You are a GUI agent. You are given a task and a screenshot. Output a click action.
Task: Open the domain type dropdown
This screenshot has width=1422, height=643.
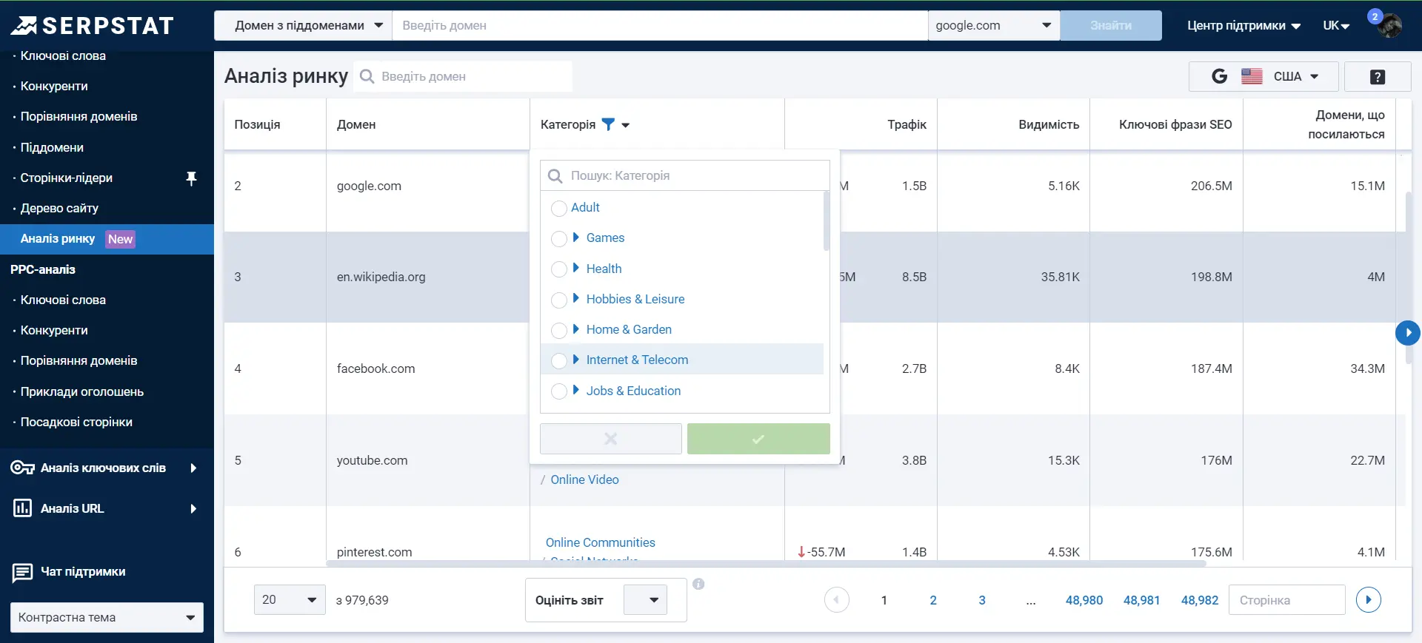point(303,25)
